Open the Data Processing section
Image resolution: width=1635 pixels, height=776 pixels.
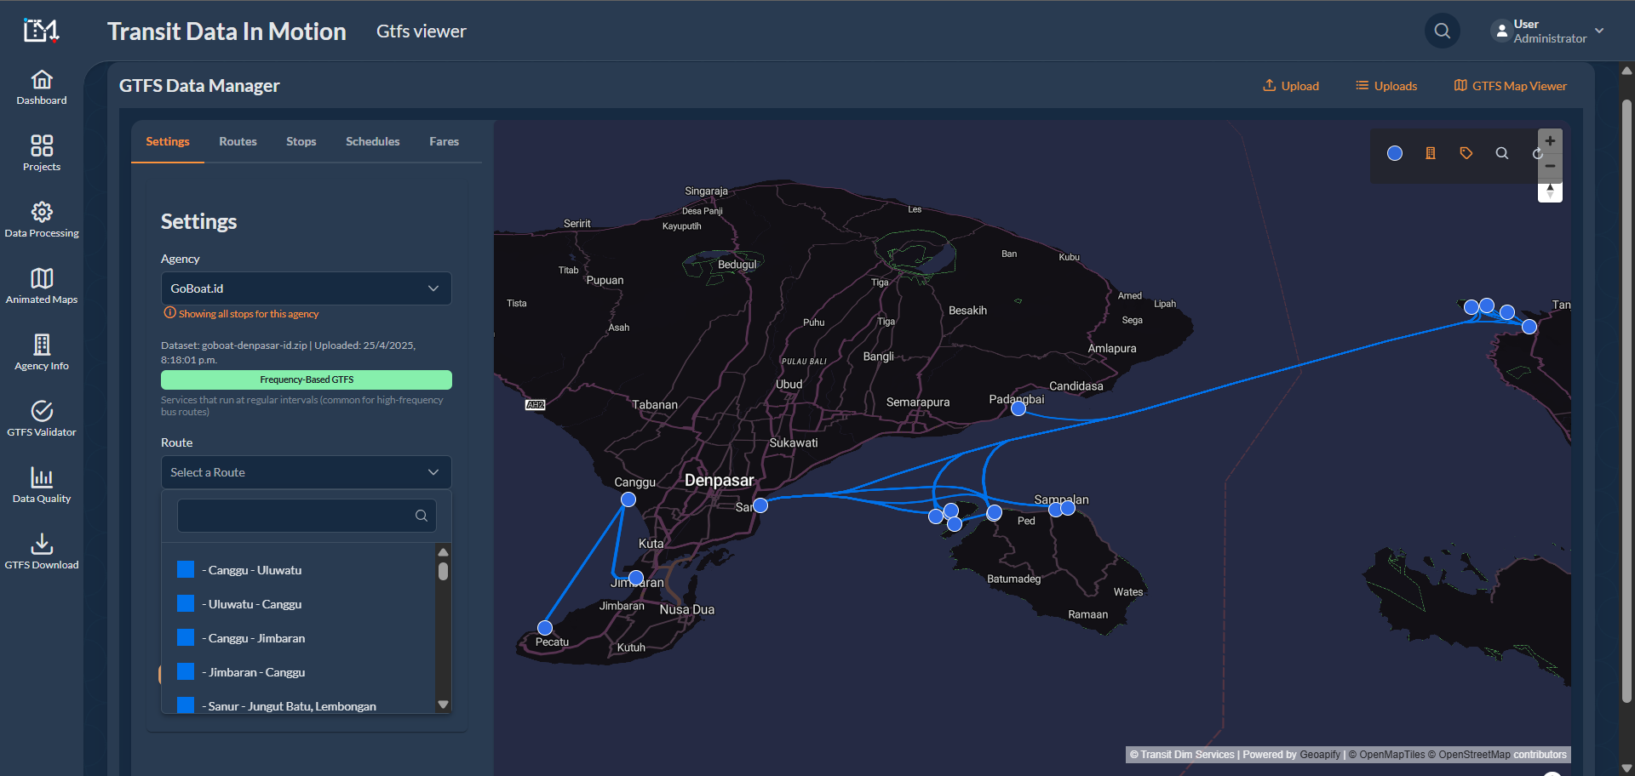pyautogui.click(x=42, y=219)
